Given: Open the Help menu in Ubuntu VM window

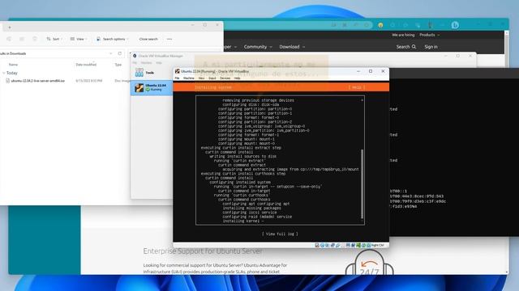Looking at the screenshot, I should (237, 78).
